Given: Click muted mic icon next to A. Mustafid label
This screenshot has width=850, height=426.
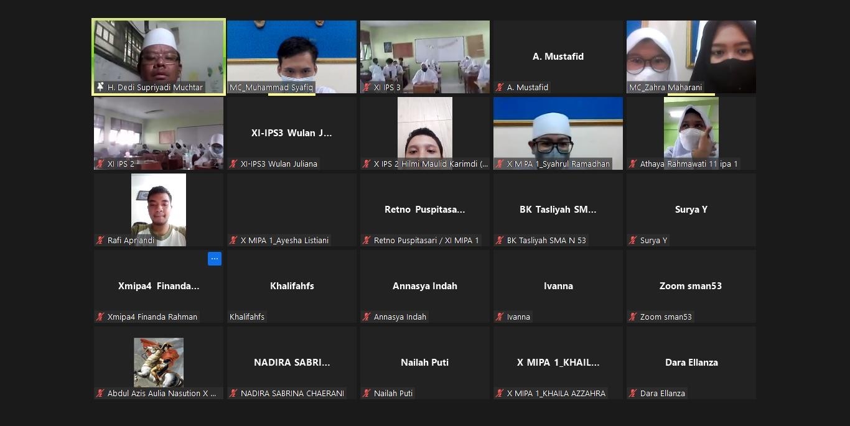Looking at the screenshot, I should coord(500,88).
